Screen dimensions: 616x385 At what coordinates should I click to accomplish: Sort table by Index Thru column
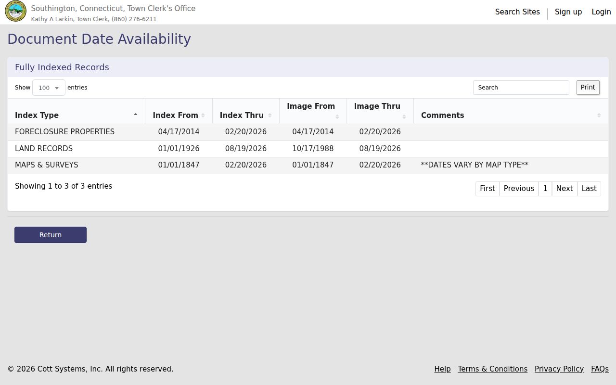click(245, 111)
